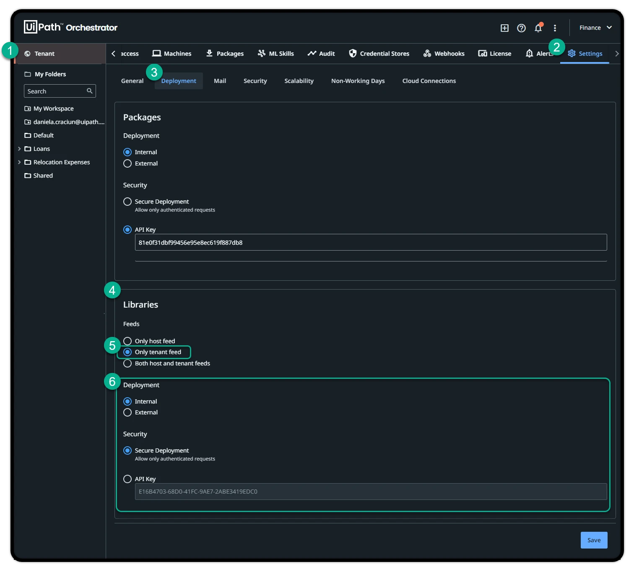Screen dimensions: 634x572
Task: Open the General settings tab
Action: tap(132, 81)
